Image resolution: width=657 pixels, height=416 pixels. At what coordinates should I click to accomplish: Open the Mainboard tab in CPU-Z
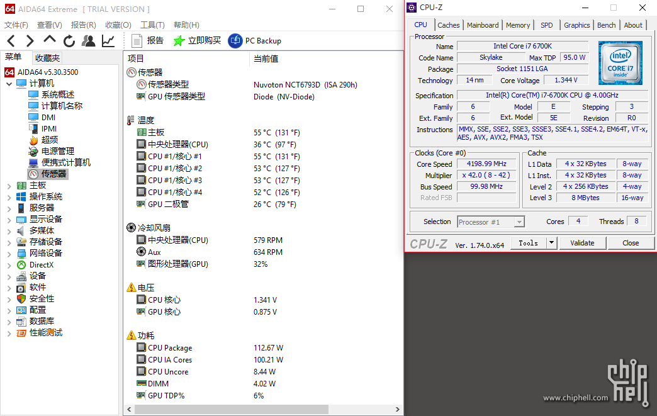click(x=483, y=25)
